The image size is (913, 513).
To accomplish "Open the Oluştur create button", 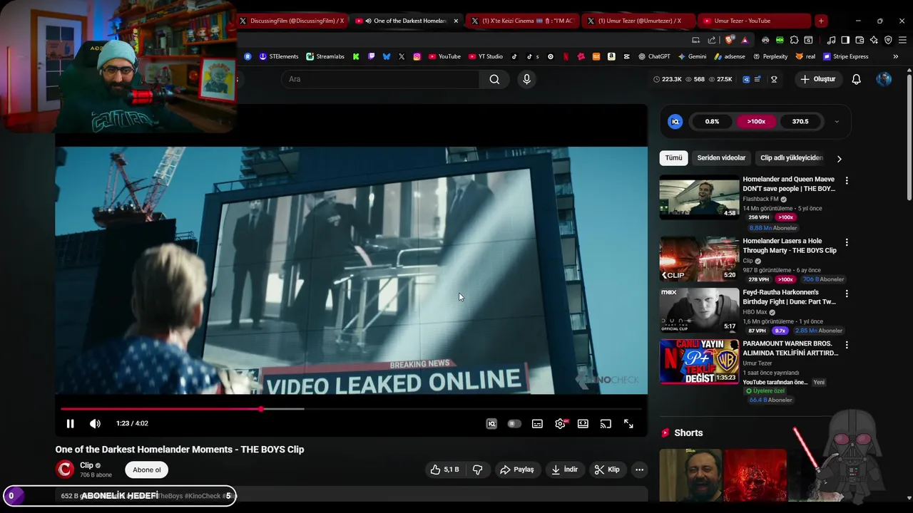I will click(x=817, y=79).
